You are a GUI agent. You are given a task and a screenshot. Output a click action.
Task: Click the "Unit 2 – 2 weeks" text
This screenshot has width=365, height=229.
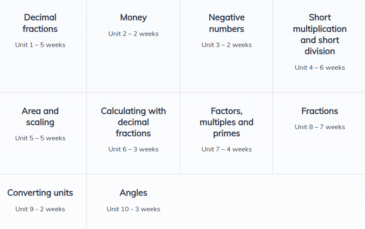click(133, 34)
